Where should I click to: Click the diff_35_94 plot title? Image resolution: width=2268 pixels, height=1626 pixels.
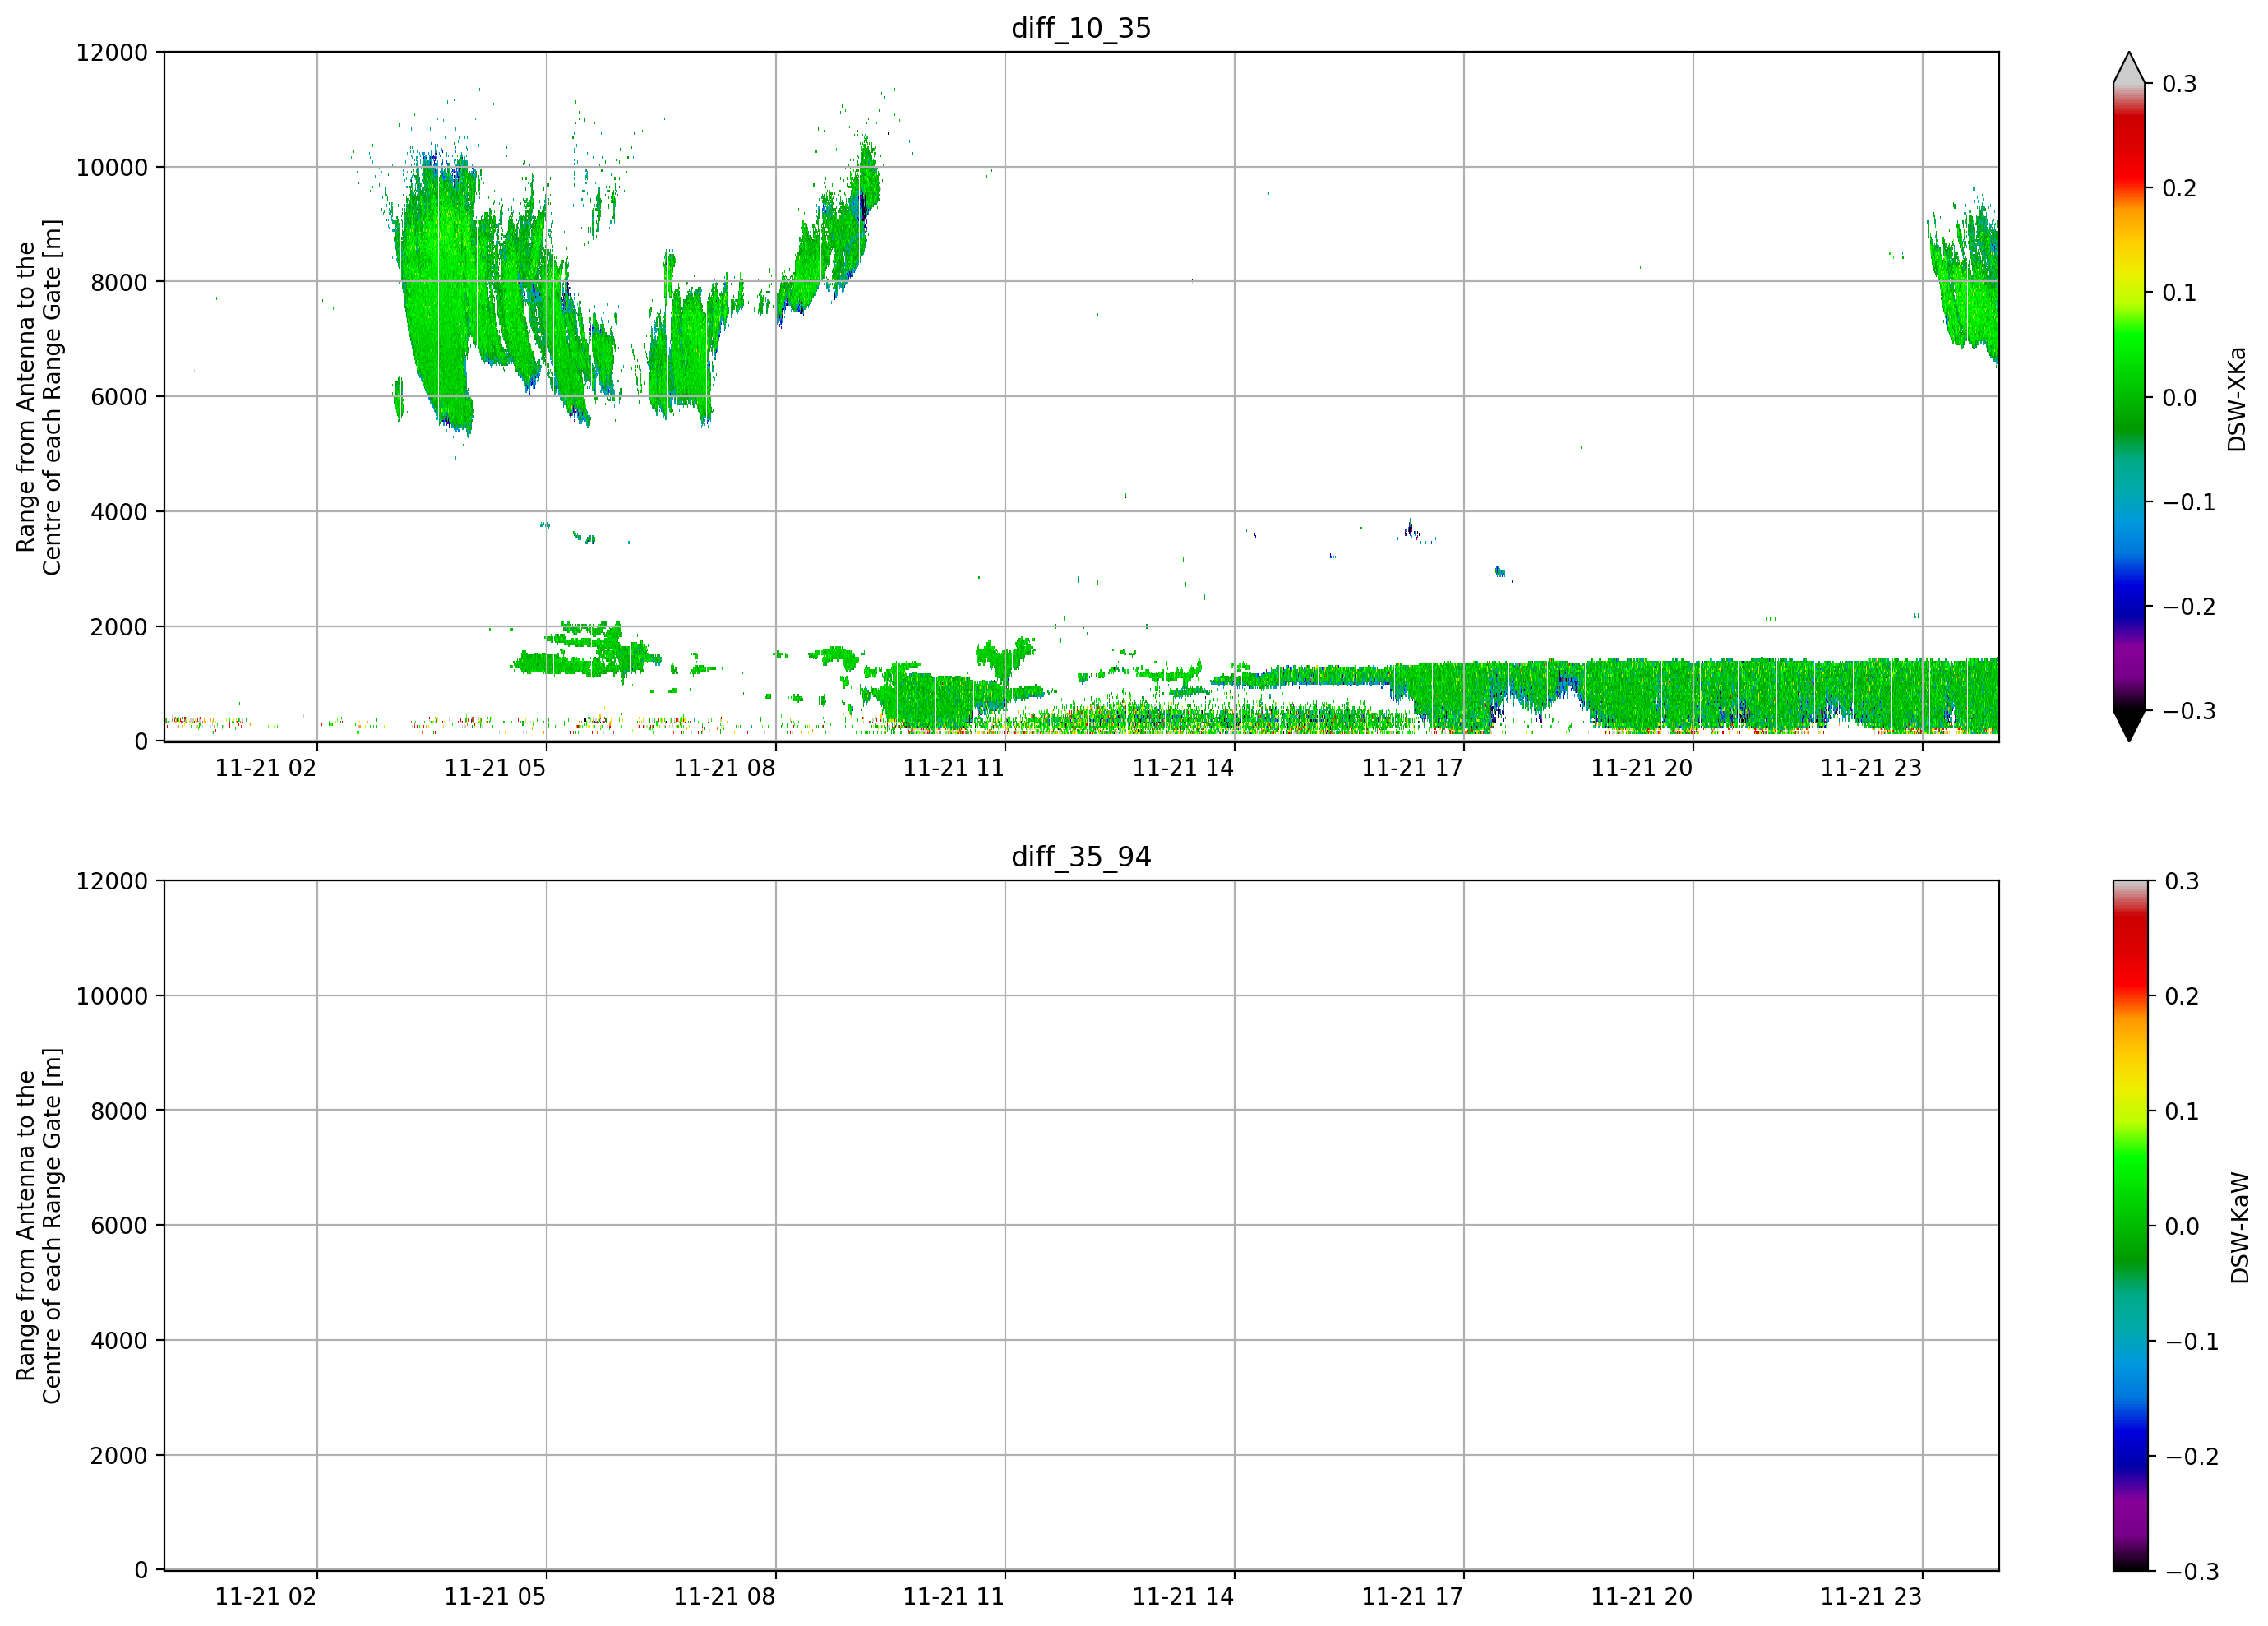[1081, 857]
